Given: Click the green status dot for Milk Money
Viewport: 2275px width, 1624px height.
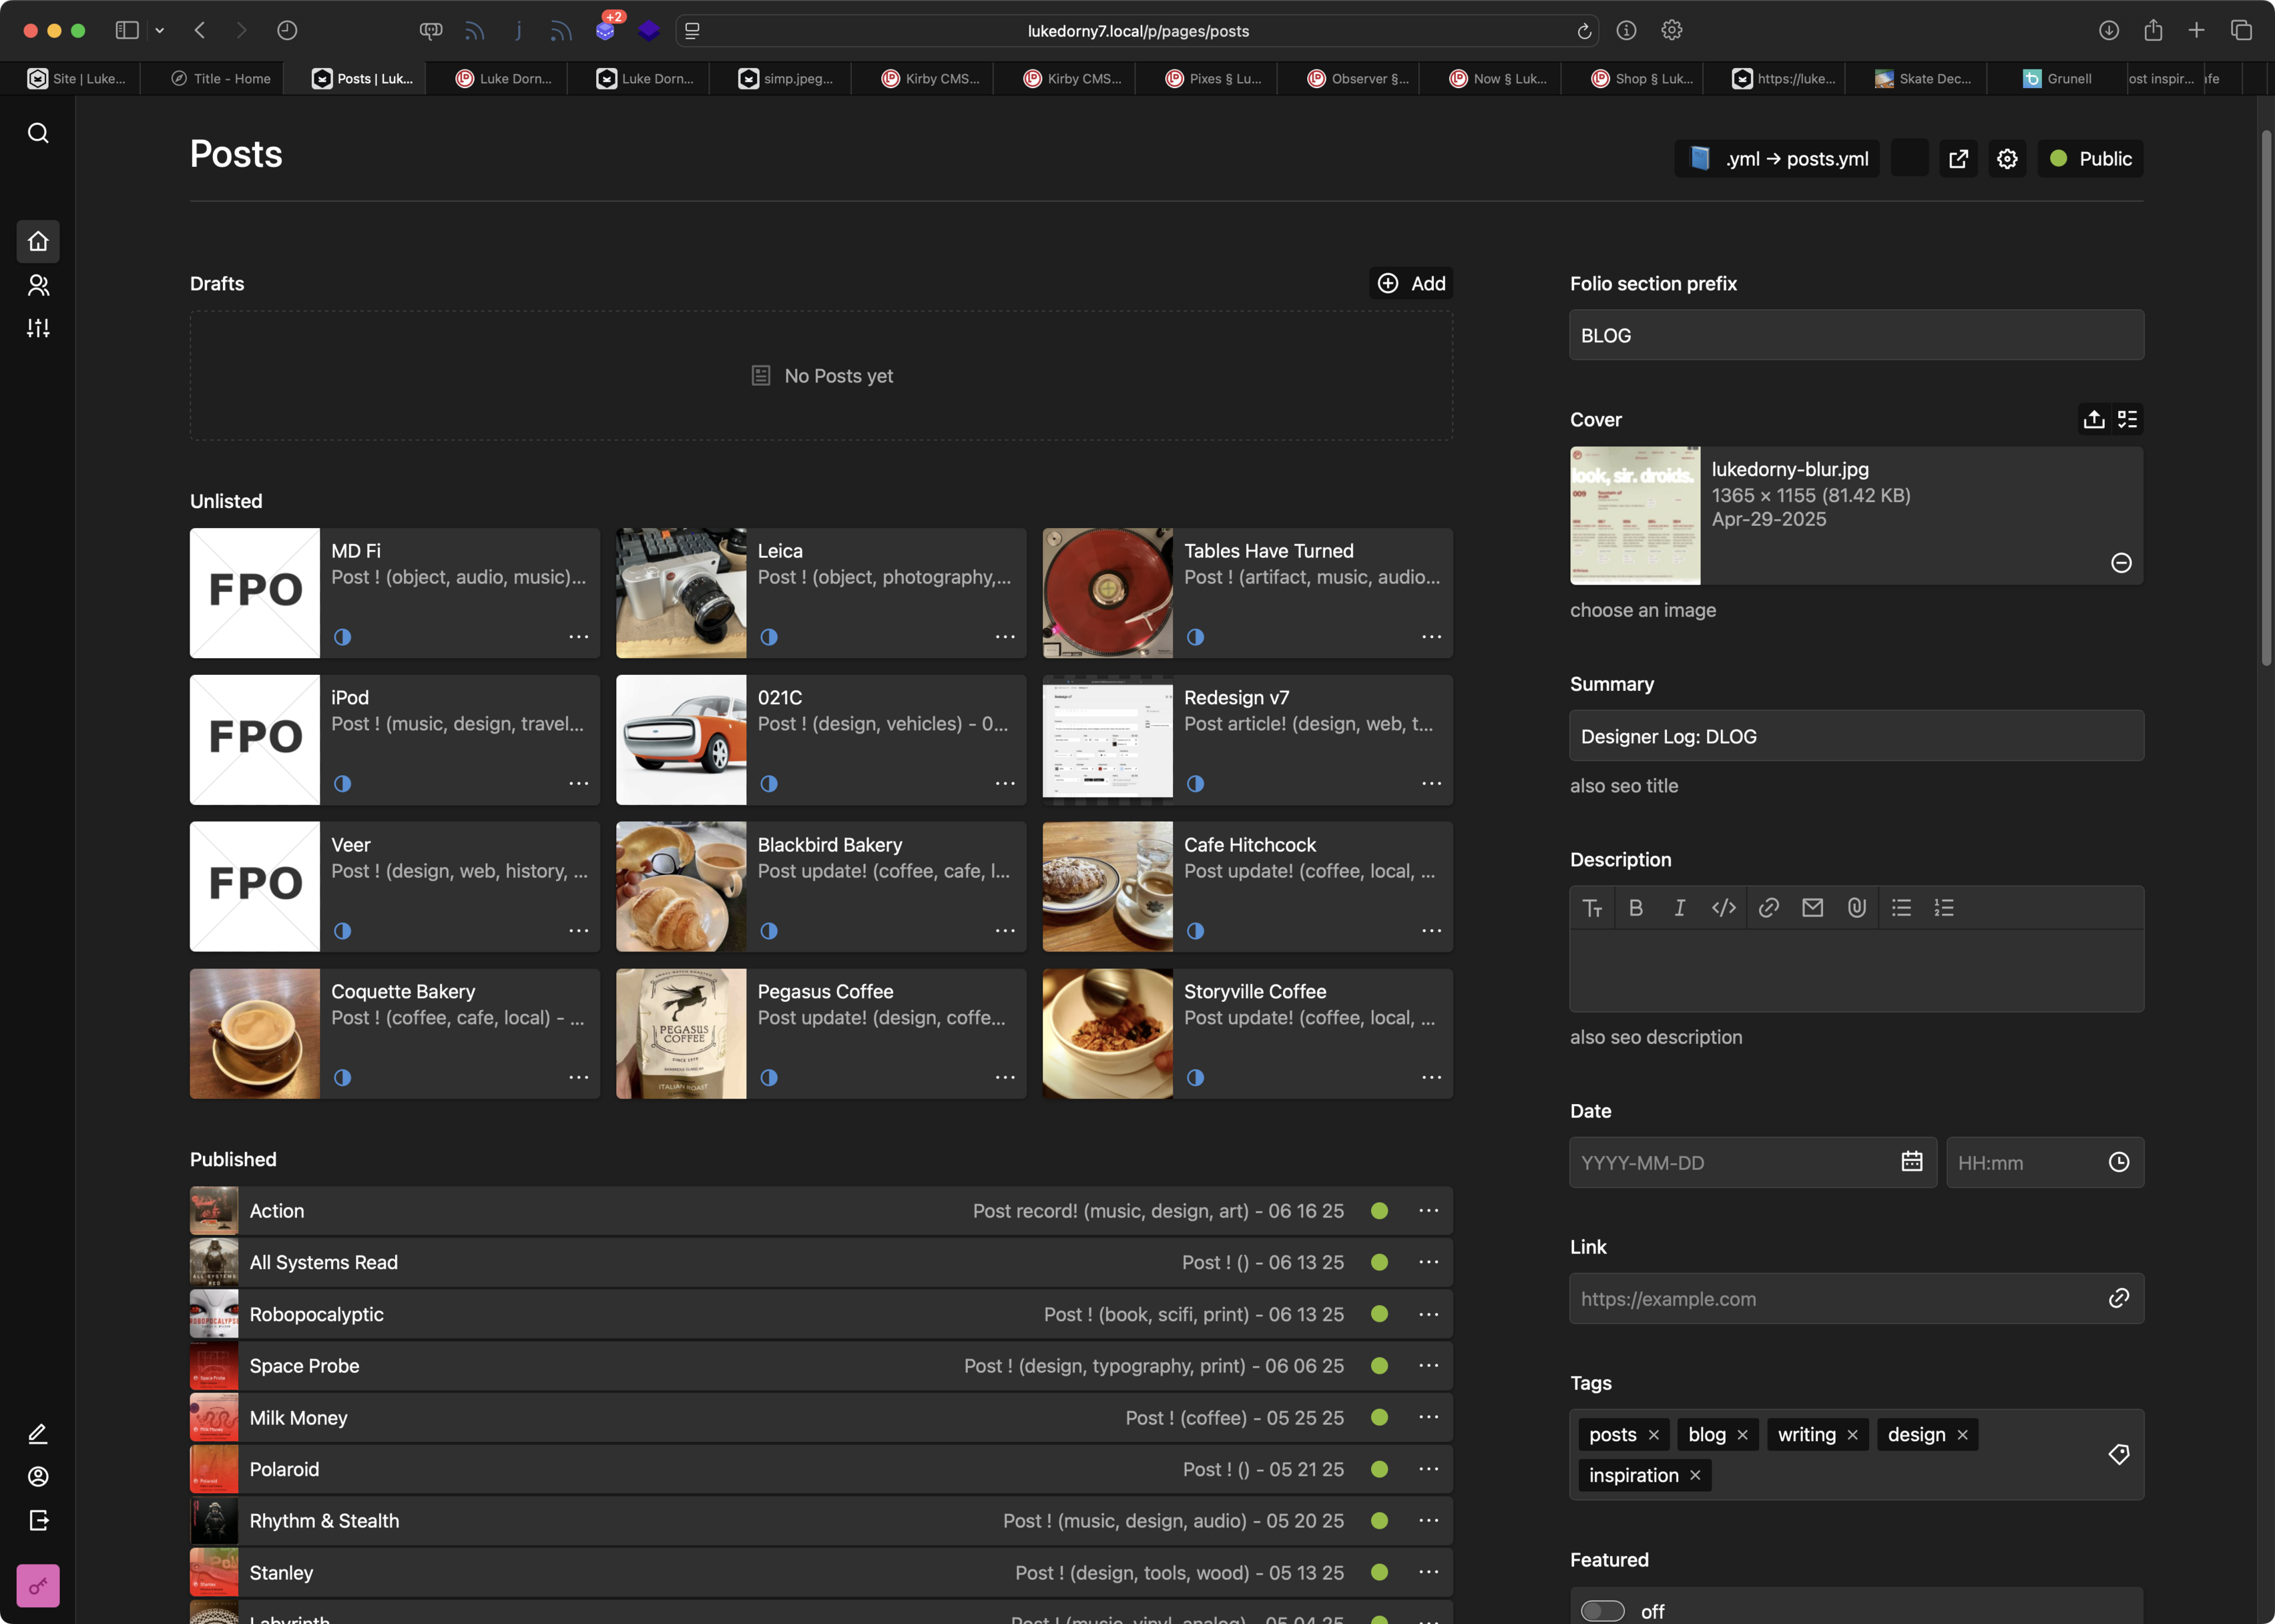Looking at the screenshot, I should pyautogui.click(x=1380, y=1418).
